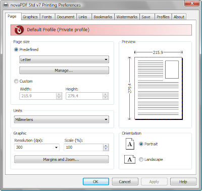This screenshot has height=191, width=202.
Task: Click the 215.9 width label in preview
Action: pos(158,52)
